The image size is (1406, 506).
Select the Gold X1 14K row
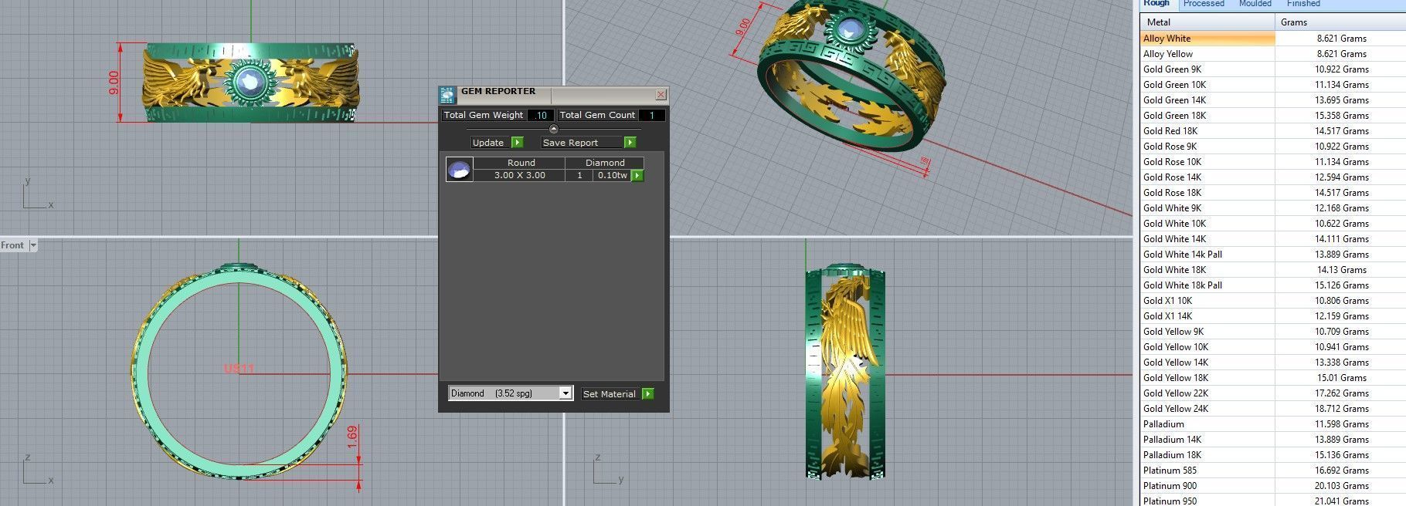(1273, 316)
